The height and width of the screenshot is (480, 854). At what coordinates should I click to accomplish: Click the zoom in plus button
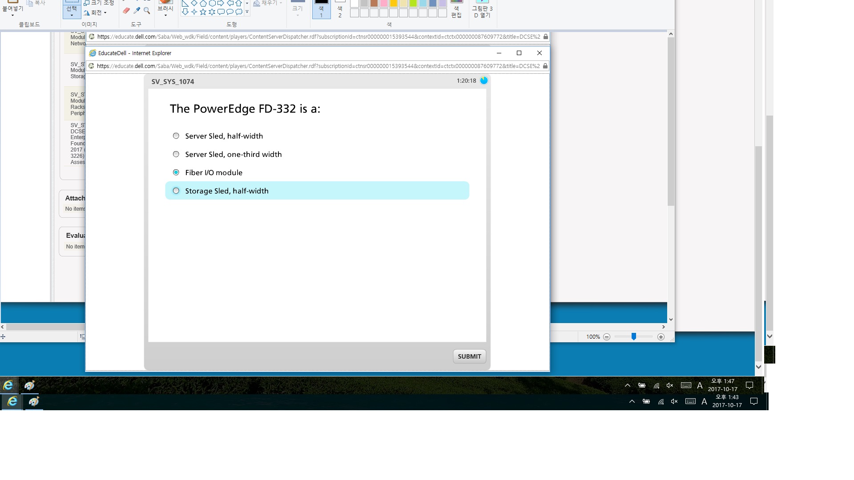[x=661, y=337]
